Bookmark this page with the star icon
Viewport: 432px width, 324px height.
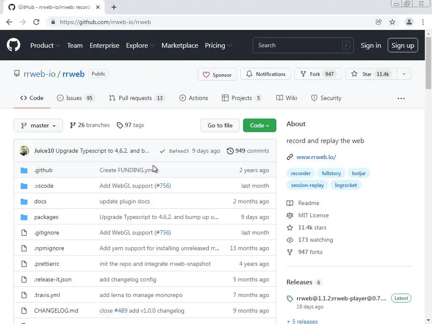pos(392,22)
